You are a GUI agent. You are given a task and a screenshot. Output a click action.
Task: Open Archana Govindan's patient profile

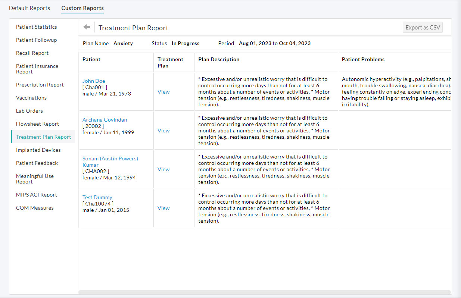point(105,120)
